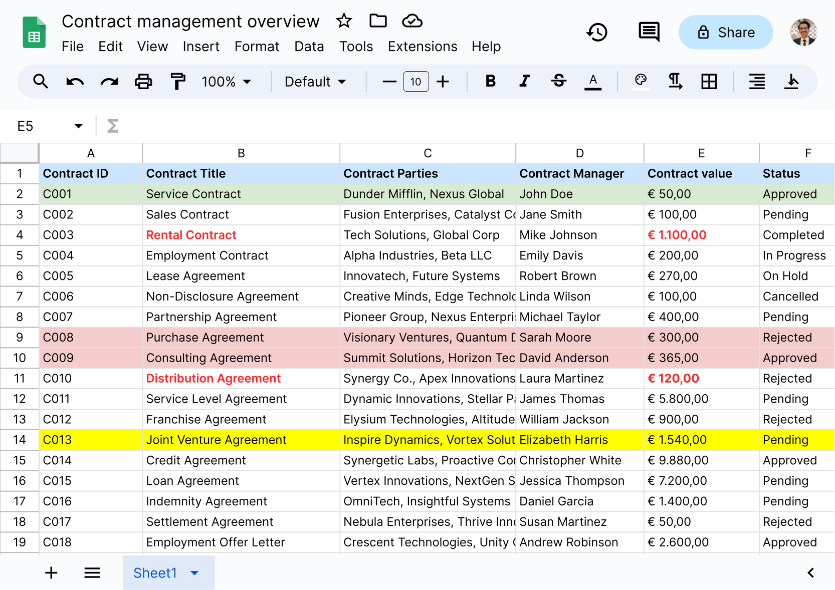
Task: Select the paint format roller tool
Action: [x=177, y=82]
